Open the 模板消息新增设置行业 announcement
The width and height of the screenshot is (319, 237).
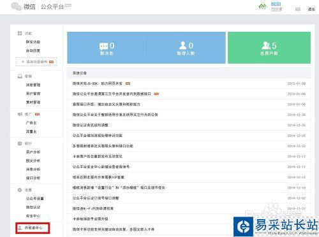point(119,187)
